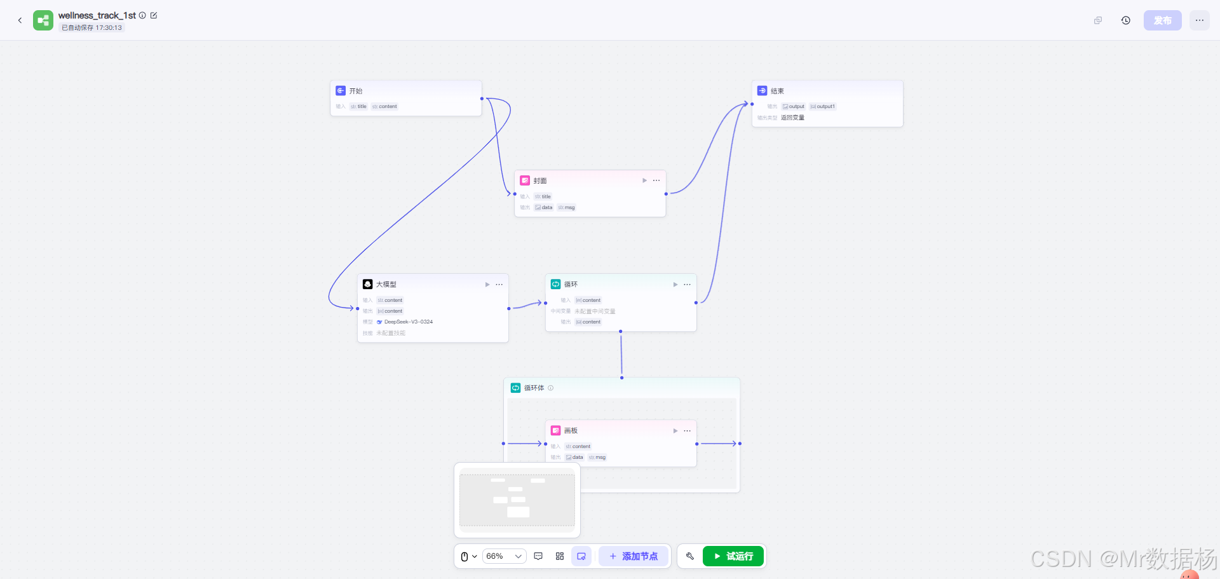Image resolution: width=1220 pixels, height=579 pixels.
Task: Click the data output in 画板 node
Action: 574,458
